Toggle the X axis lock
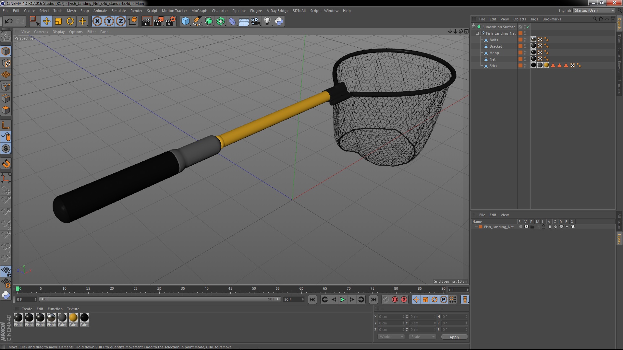 [97, 21]
